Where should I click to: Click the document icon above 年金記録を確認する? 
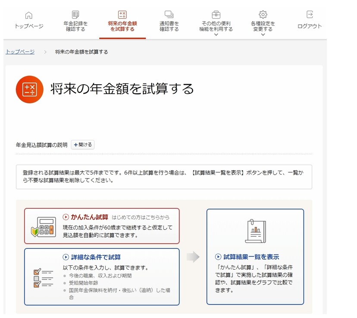point(75,15)
